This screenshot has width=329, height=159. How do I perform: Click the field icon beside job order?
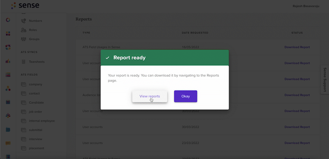click(x=23, y=112)
